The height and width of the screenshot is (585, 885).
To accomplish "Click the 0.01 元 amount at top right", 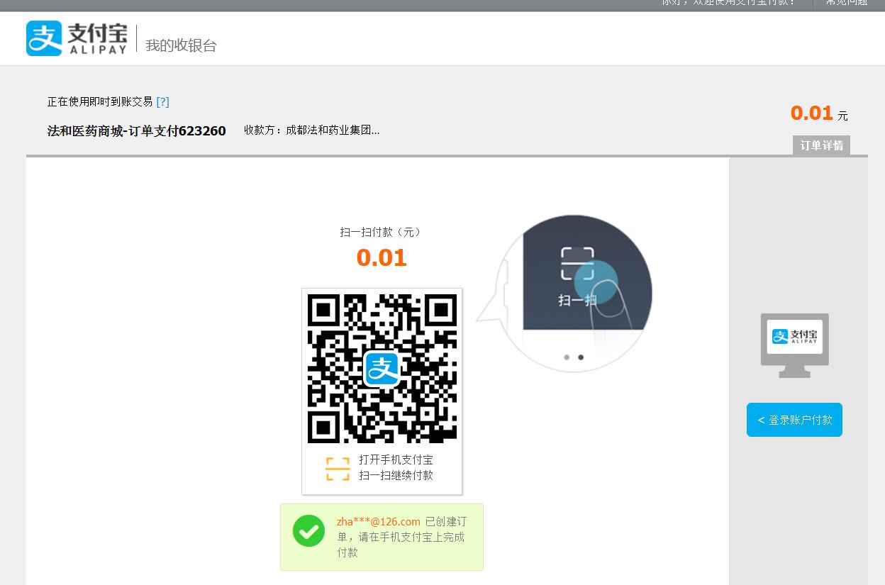I will click(819, 113).
